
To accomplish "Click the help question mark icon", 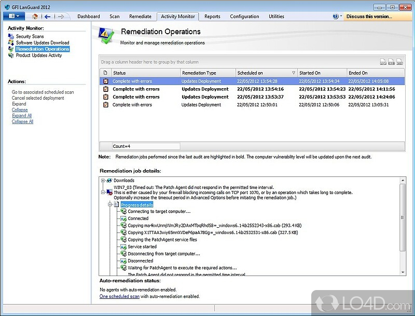I will coord(336,17).
